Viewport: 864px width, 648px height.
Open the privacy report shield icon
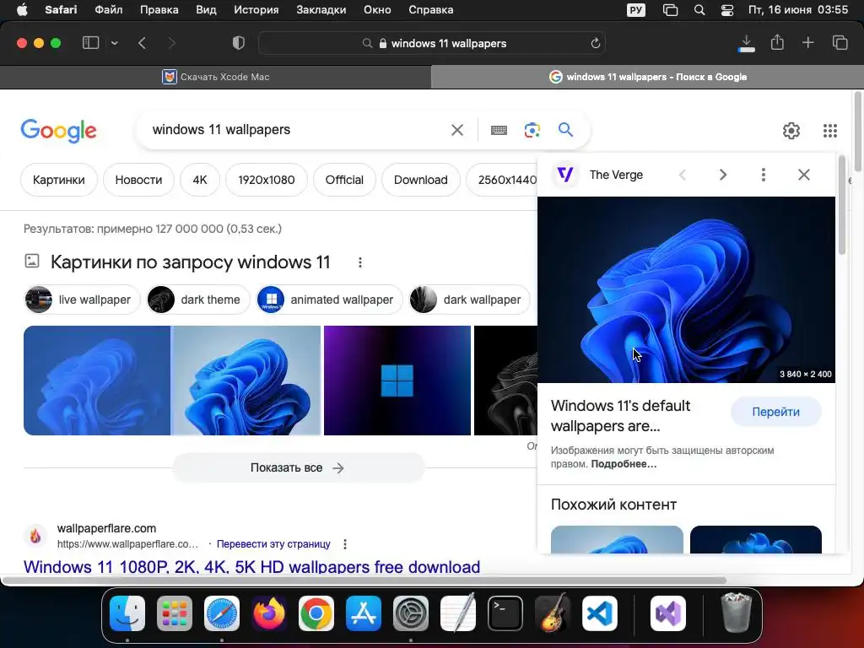coord(238,43)
